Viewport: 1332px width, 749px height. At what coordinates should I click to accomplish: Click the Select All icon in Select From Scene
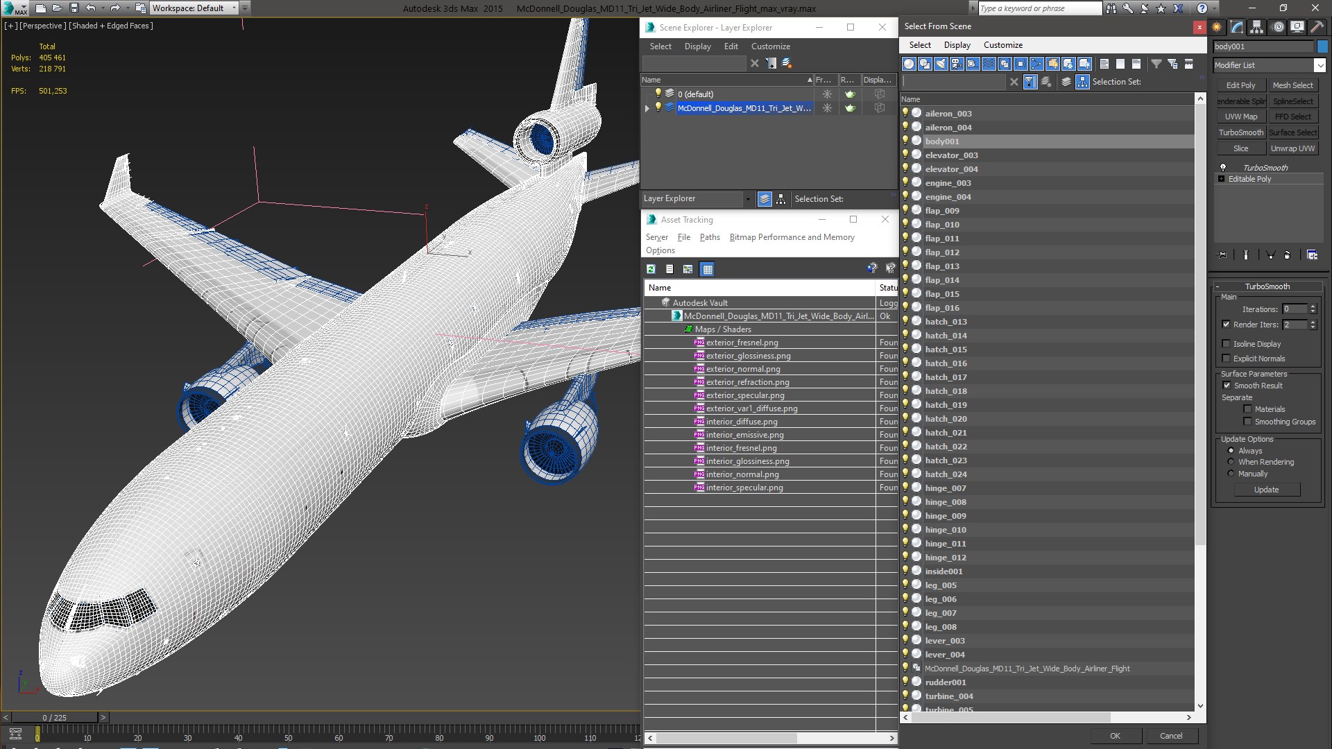coord(1104,64)
